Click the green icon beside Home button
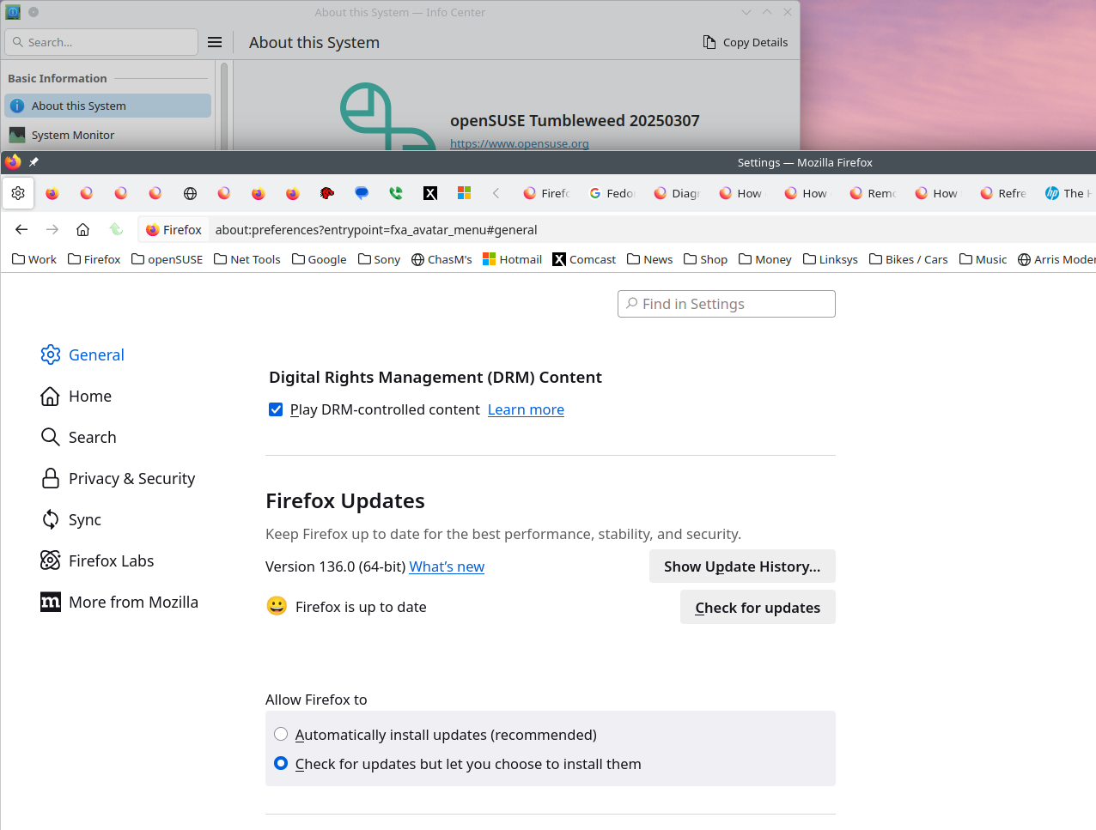The width and height of the screenshot is (1096, 830). point(116,229)
